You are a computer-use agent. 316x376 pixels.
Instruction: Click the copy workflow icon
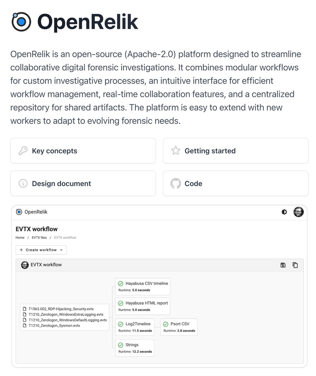[x=295, y=265]
